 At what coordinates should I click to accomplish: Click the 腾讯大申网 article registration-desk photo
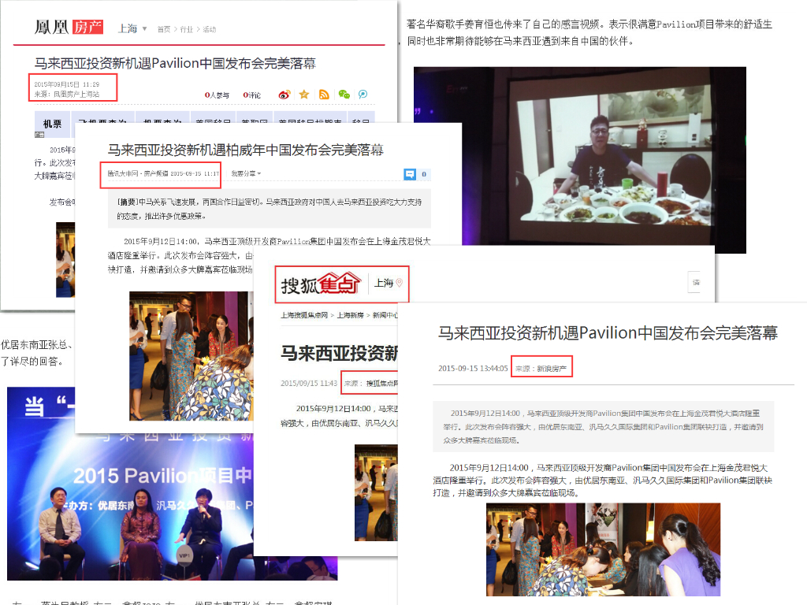[191, 356]
